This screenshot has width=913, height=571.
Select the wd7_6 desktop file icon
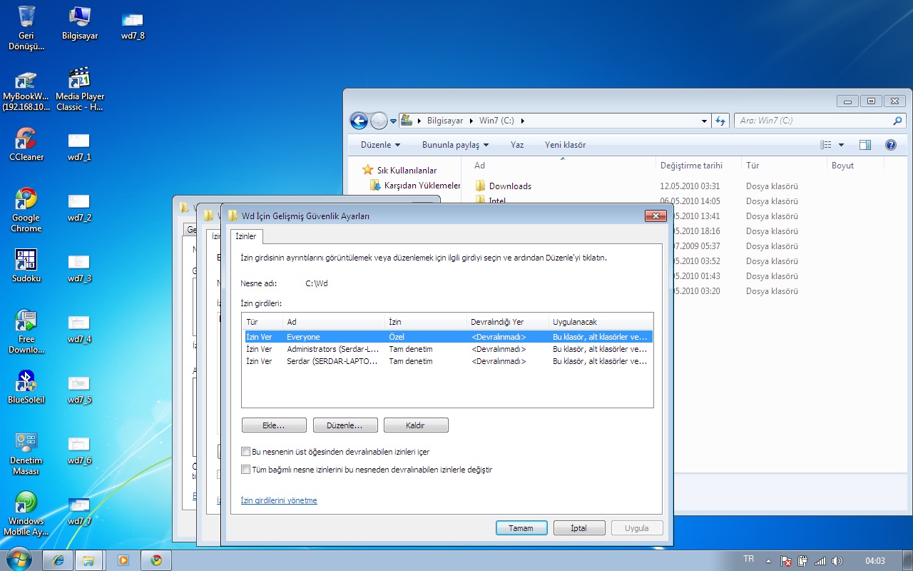[x=79, y=449]
